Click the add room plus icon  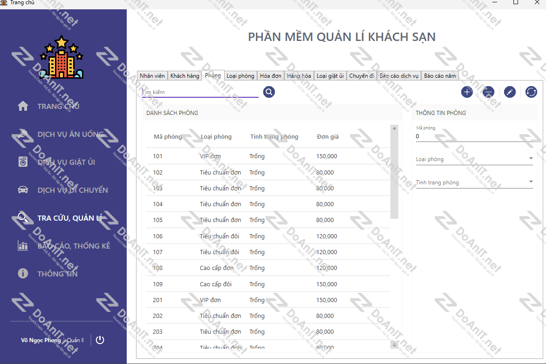click(x=467, y=92)
